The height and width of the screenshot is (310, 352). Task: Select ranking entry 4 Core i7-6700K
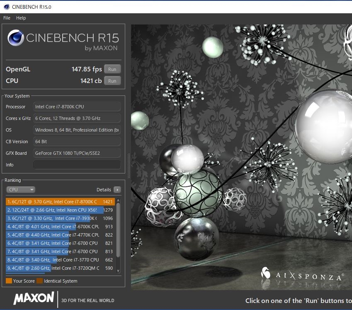tap(60, 227)
